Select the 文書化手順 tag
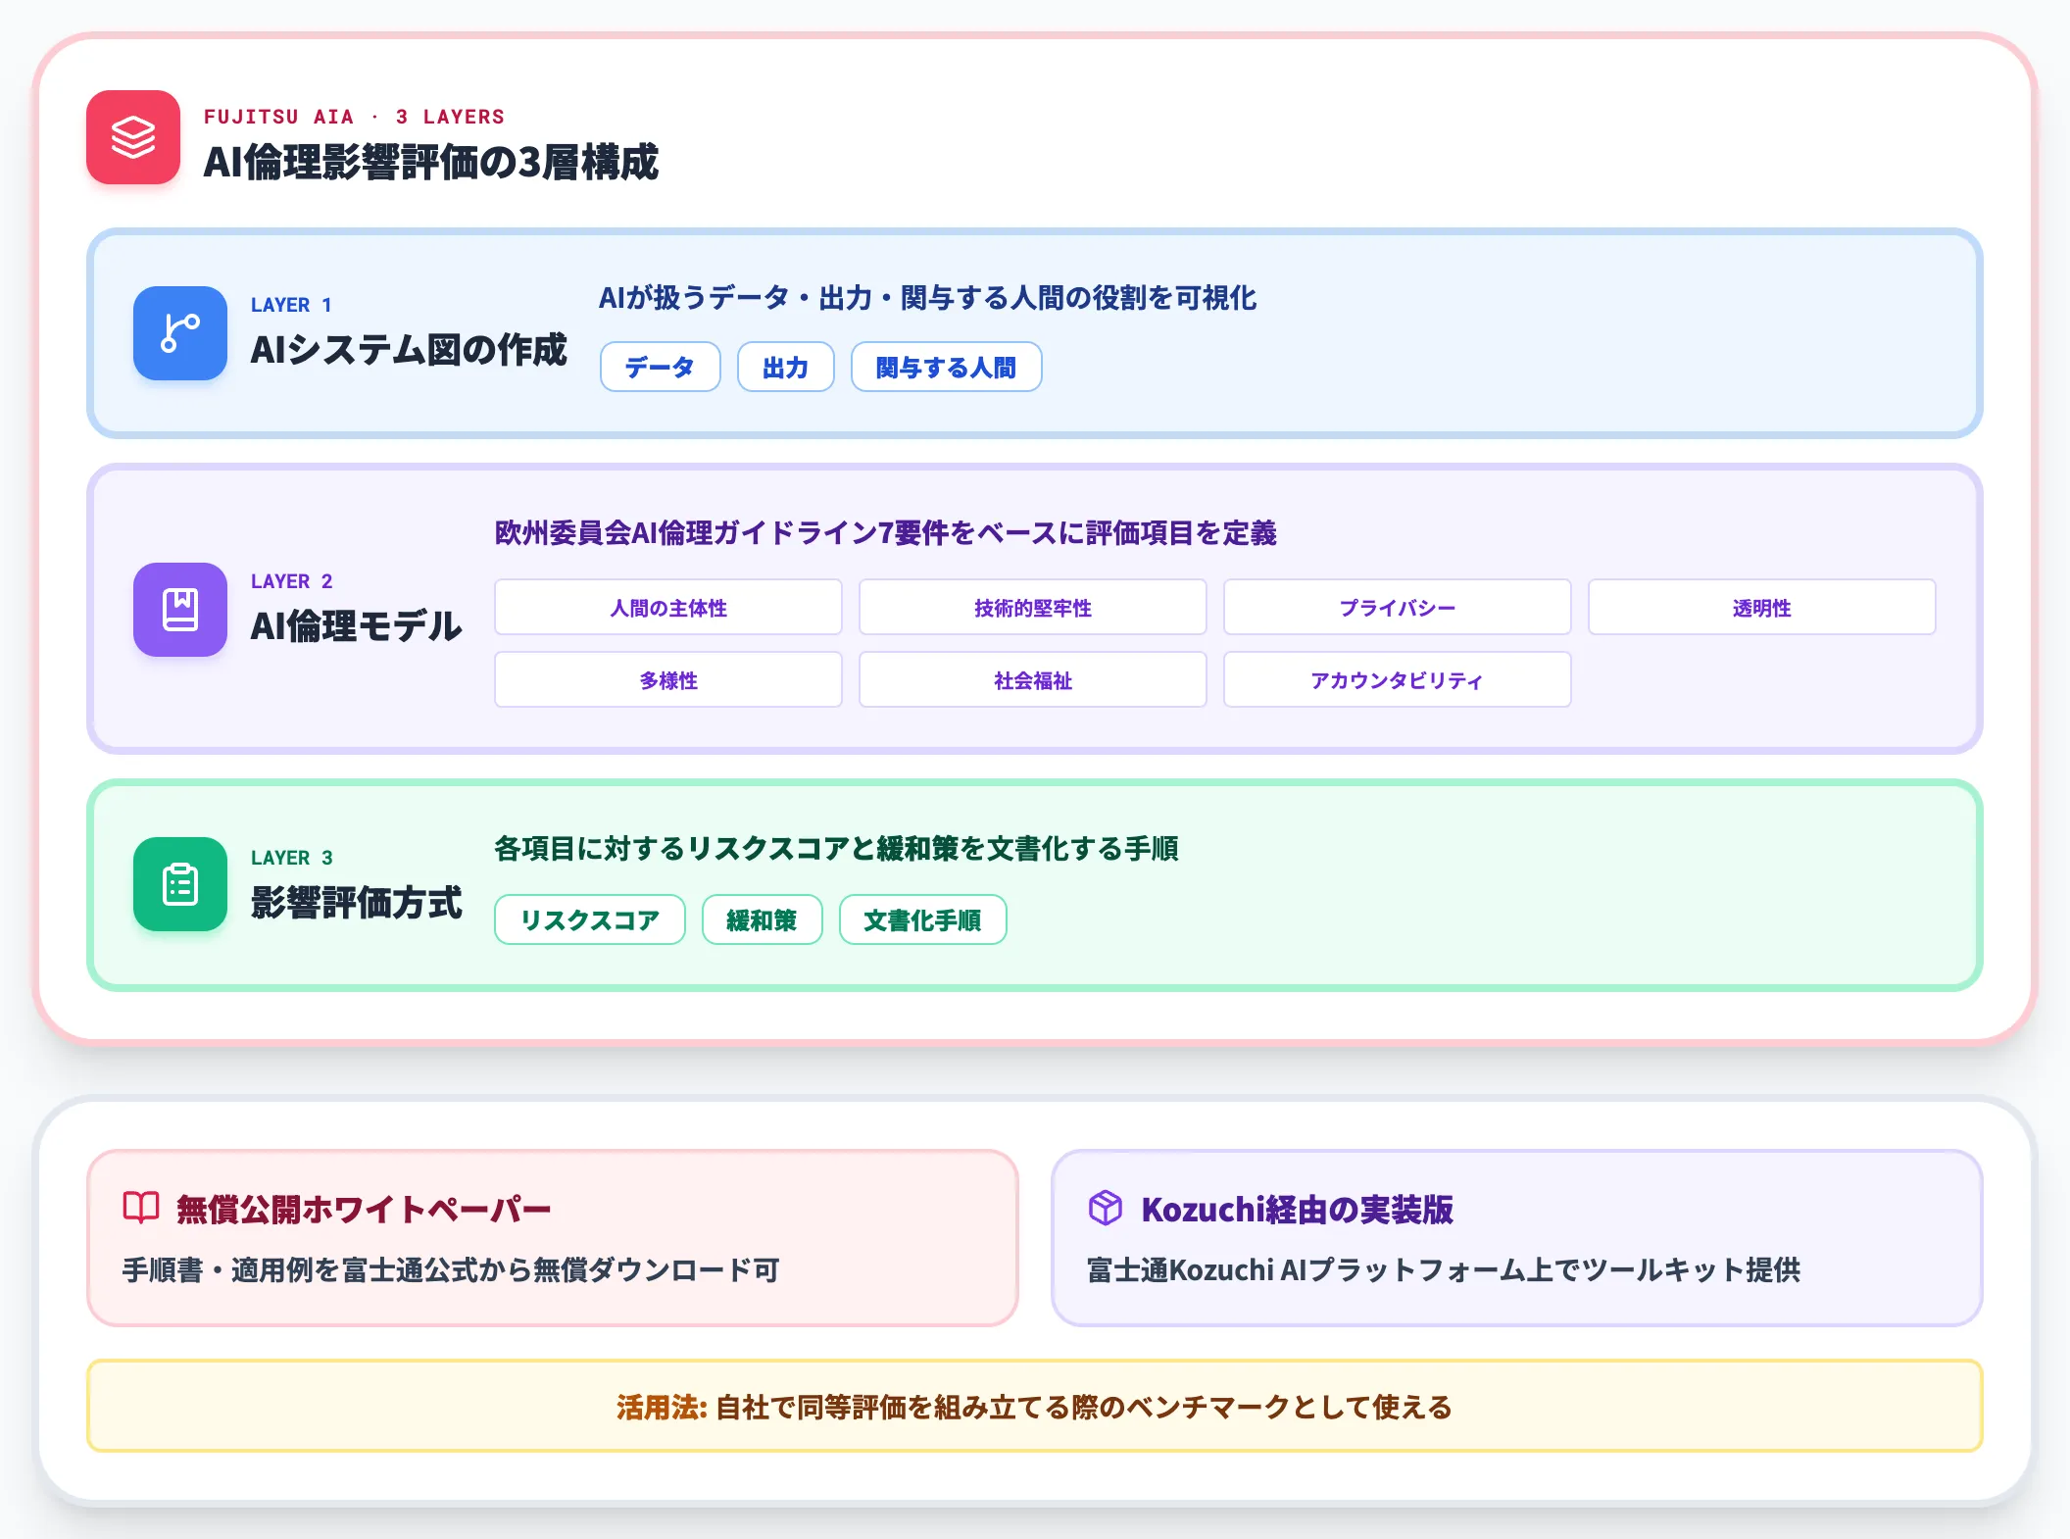The height and width of the screenshot is (1539, 2070). (x=923, y=919)
